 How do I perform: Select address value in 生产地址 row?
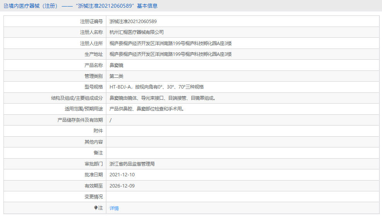(171, 54)
